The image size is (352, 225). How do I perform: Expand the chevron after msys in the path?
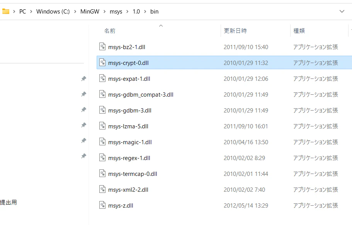coord(127,12)
